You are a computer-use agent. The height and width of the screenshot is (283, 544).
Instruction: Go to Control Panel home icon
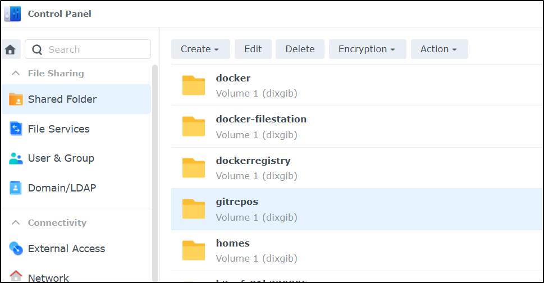point(11,49)
